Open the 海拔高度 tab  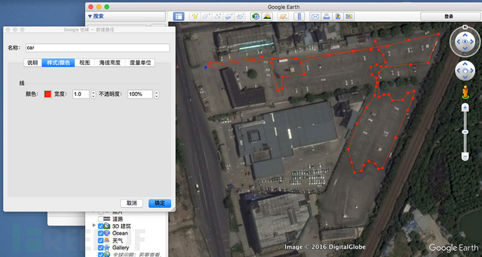(110, 63)
